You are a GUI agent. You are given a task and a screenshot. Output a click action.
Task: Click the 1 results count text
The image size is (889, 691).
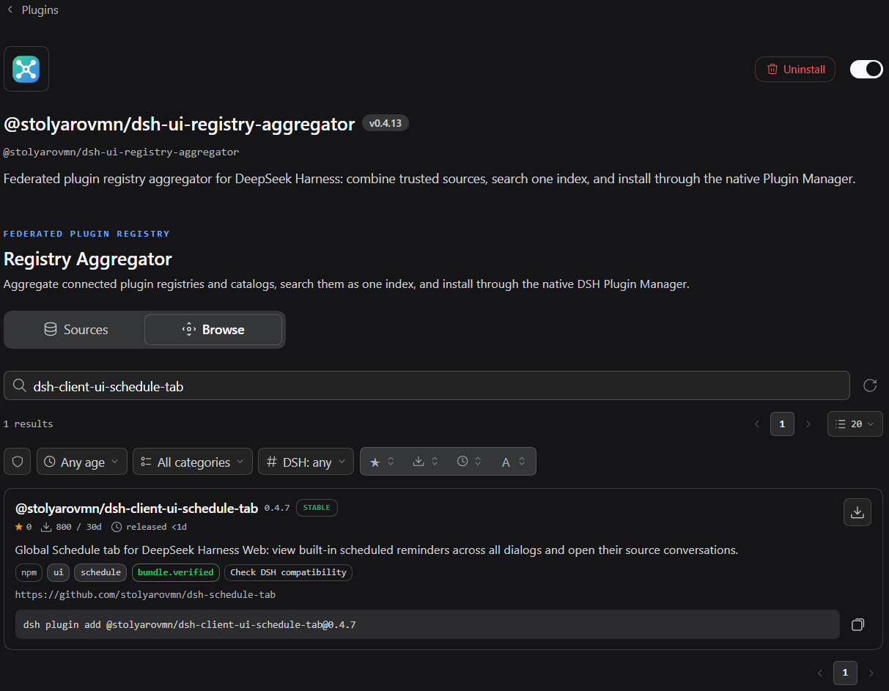pyautogui.click(x=29, y=424)
